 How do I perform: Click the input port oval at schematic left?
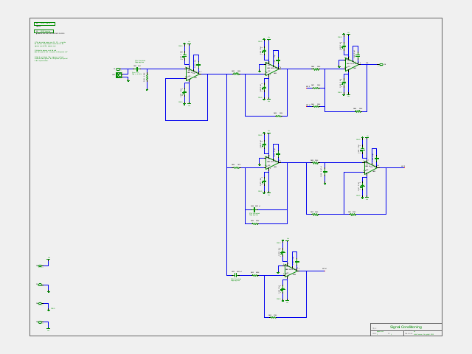point(118,69)
